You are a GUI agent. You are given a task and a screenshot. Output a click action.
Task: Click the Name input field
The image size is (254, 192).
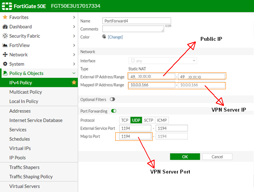coord(136,21)
